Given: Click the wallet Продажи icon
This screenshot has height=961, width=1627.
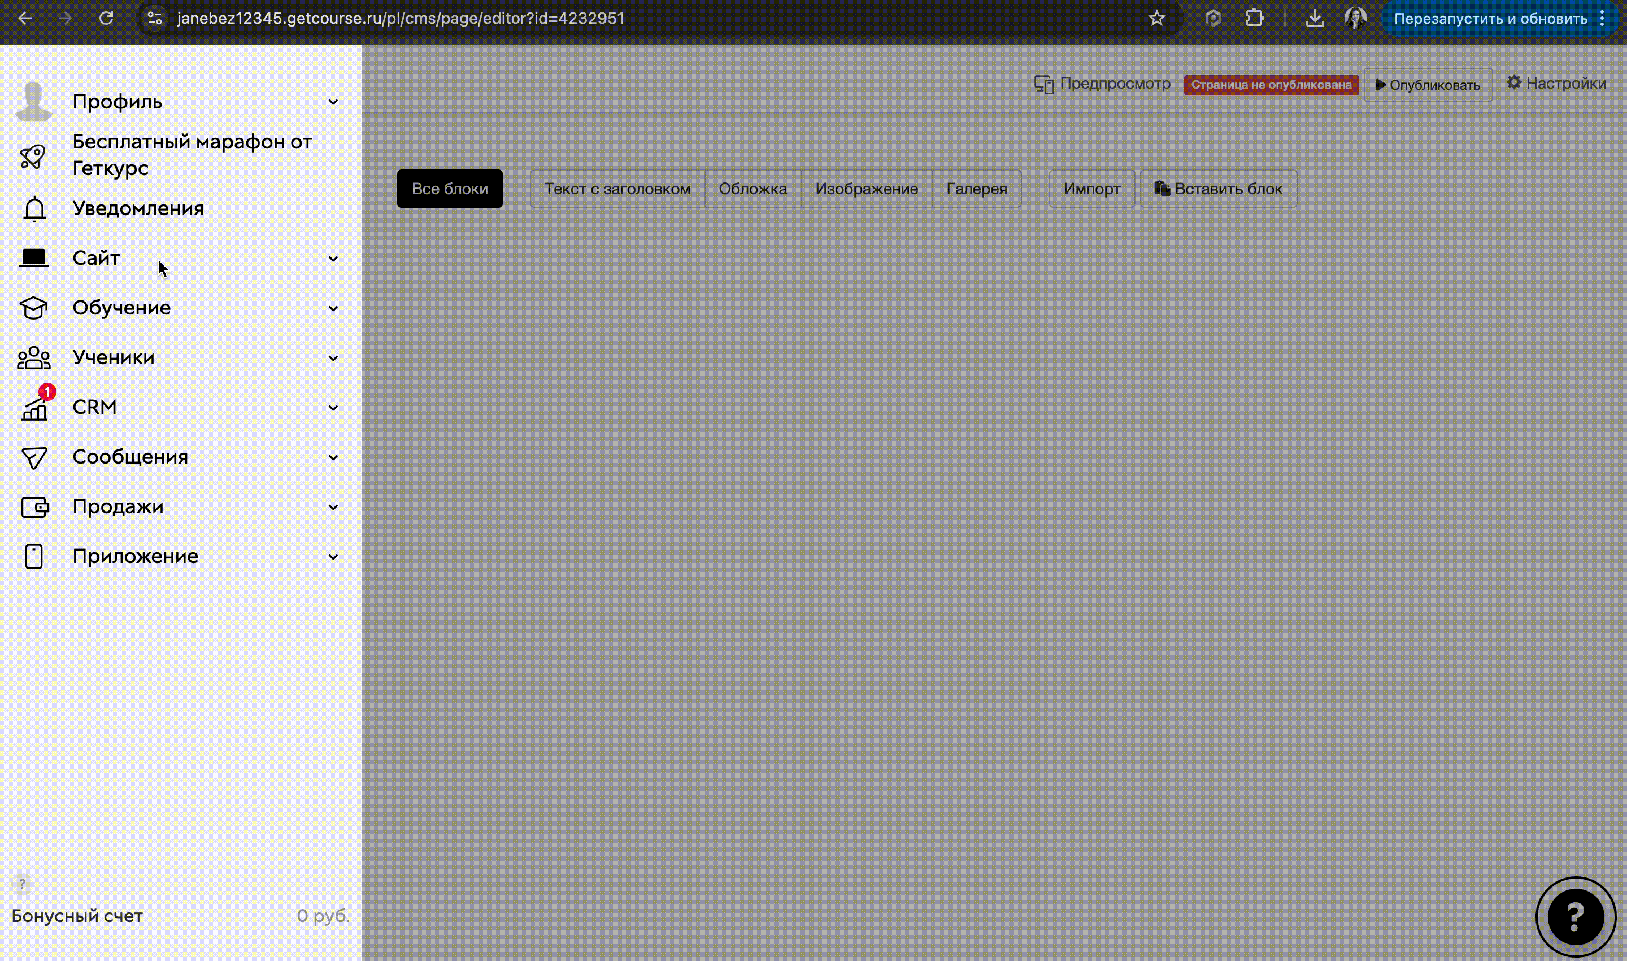Looking at the screenshot, I should [34, 507].
